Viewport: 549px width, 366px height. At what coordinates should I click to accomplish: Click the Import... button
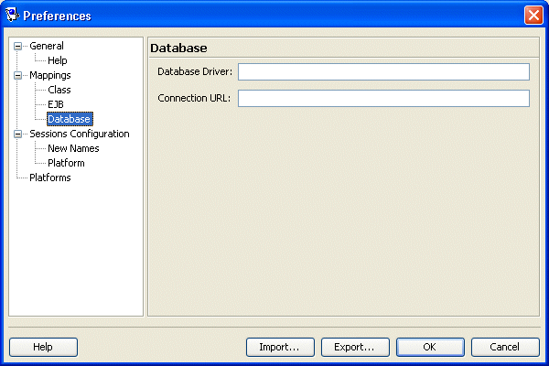pos(280,347)
